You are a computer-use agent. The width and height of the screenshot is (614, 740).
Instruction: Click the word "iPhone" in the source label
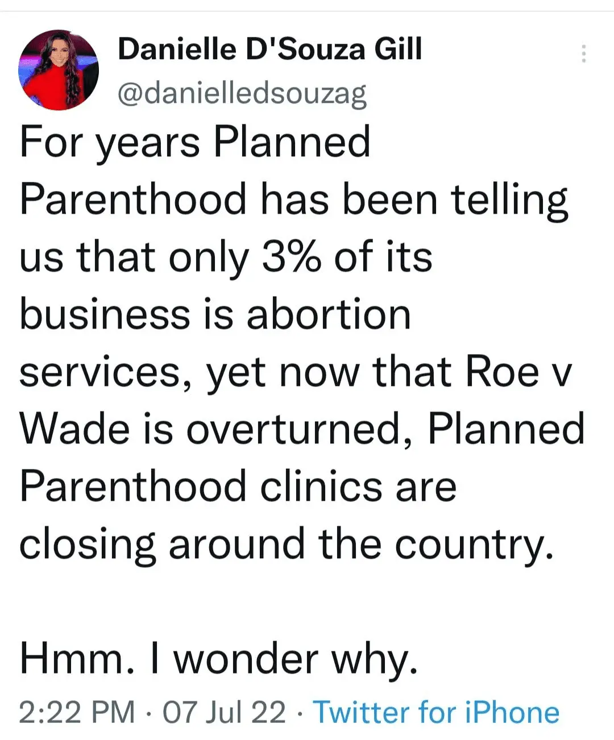512,712
